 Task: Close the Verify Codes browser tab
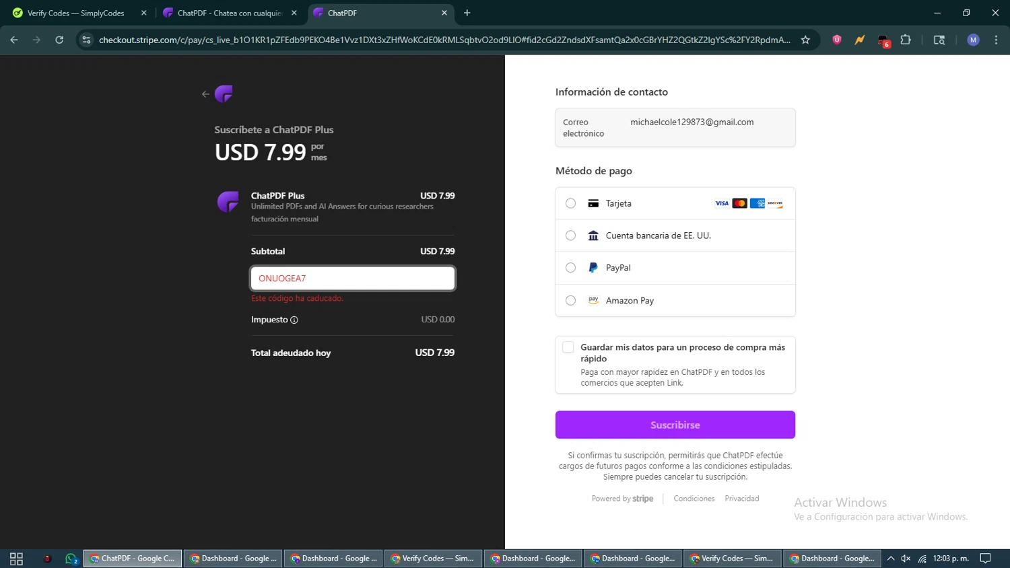[143, 13]
